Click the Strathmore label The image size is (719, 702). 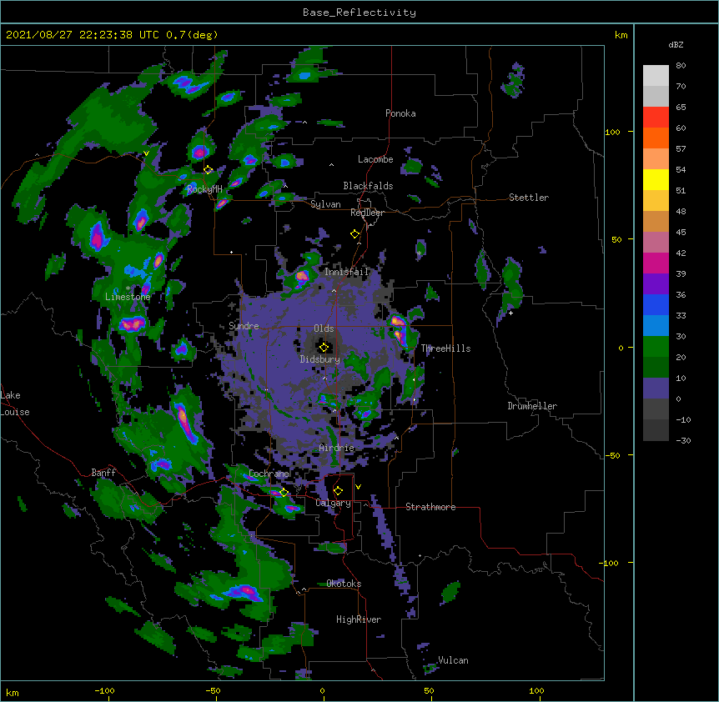pos(430,507)
